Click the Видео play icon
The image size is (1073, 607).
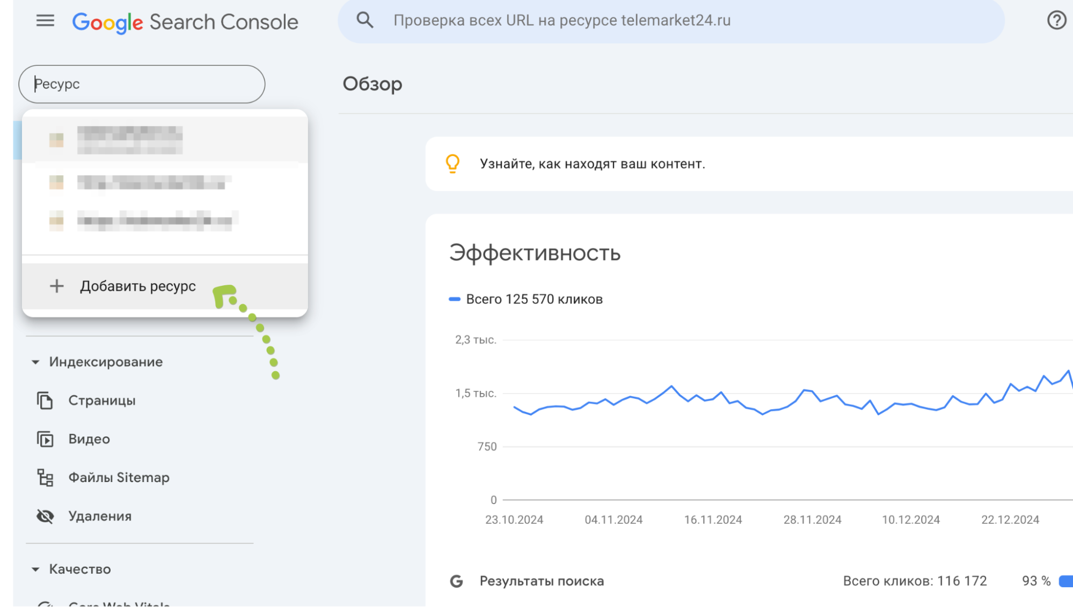coord(45,439)
